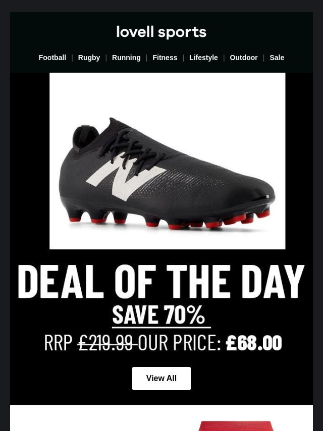Image resolution: width=323 pixels, height=431 pixels.
Task: Select the Running nav link
Action: (x=126, y=58)
